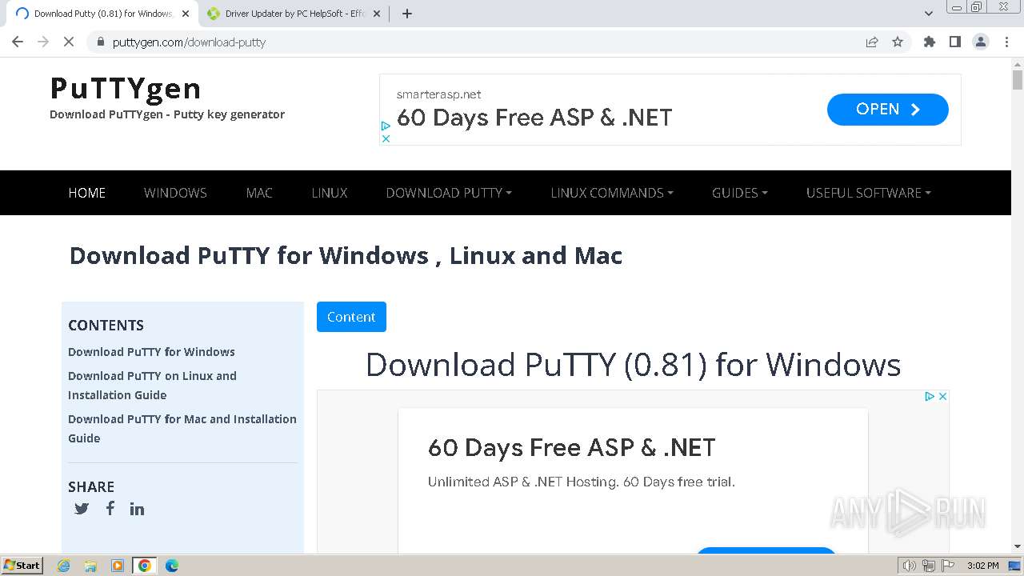Share on Facebook icon
The image size is (1024, 576).
coord(110,508)
